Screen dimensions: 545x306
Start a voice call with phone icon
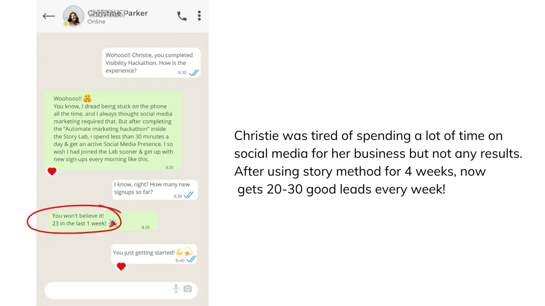coord(182,16)
